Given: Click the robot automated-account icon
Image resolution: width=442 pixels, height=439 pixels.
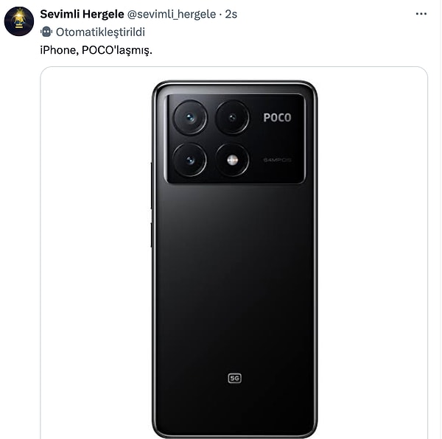Looking at the screenshot, I should pos(46,32).
